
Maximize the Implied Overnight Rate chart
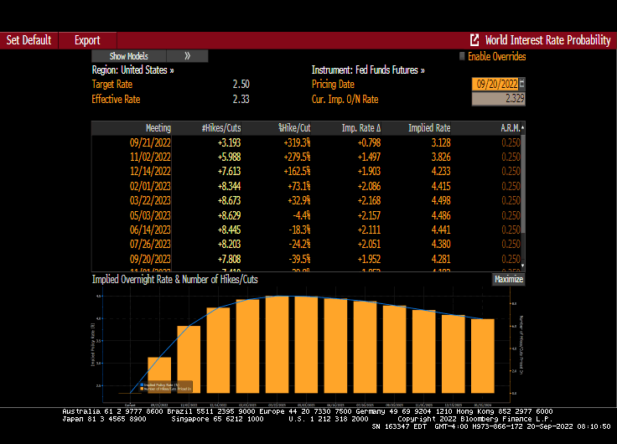(508, 280)
